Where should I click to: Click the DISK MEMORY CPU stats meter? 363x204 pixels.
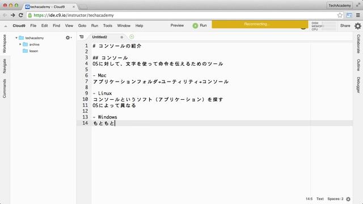point(323,26)
